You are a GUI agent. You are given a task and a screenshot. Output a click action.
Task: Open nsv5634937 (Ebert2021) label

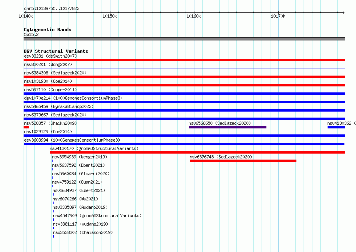[x=79, y=190]
